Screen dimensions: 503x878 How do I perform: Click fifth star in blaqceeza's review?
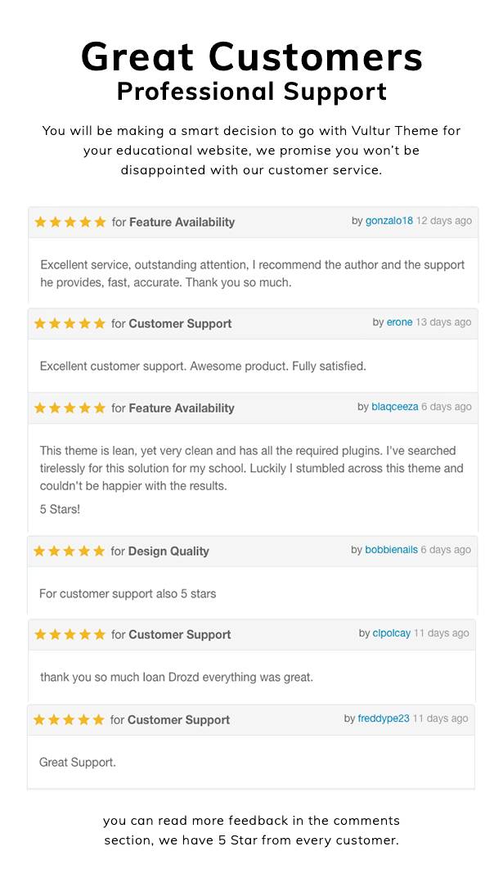pyautogui.click(x=100, y=407)
